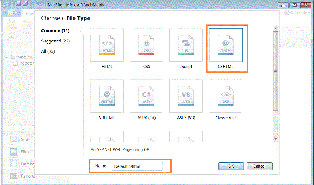Click the undo arrow in title bar

[x=32, y=4]
